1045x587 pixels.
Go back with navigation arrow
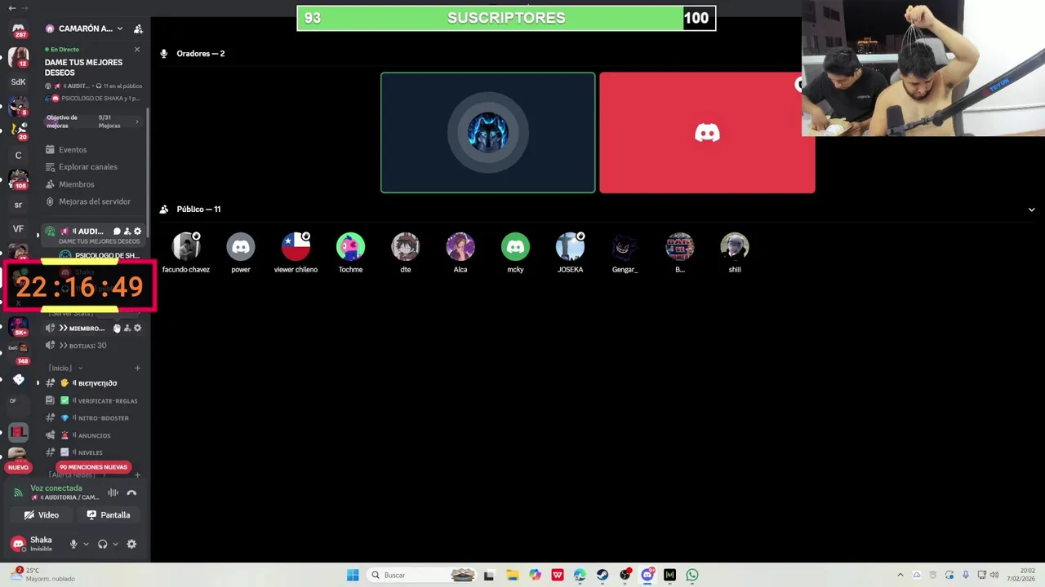point(11,7)
